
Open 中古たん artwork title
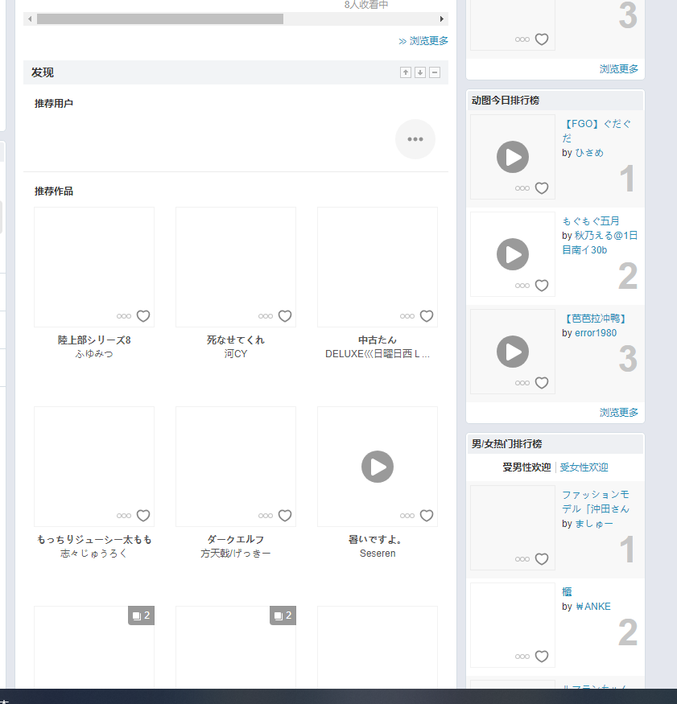coord(378,340)
